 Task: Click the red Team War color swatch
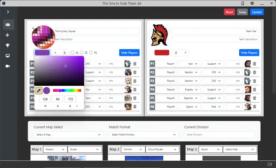162,52
